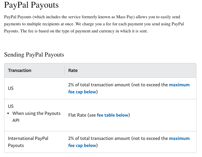Click the word API in the Transaction column
202x157 pixels.
click(x=16, y=120)
